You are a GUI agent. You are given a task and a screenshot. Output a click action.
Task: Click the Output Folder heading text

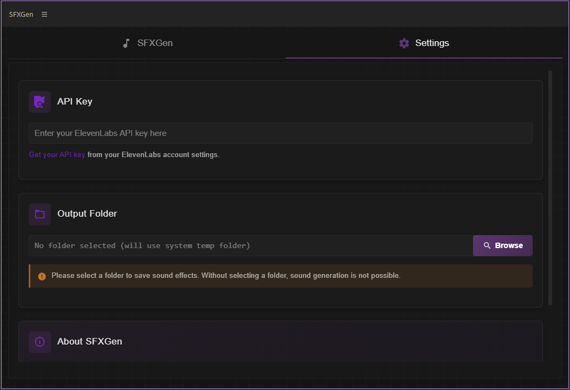pos(87,214)
